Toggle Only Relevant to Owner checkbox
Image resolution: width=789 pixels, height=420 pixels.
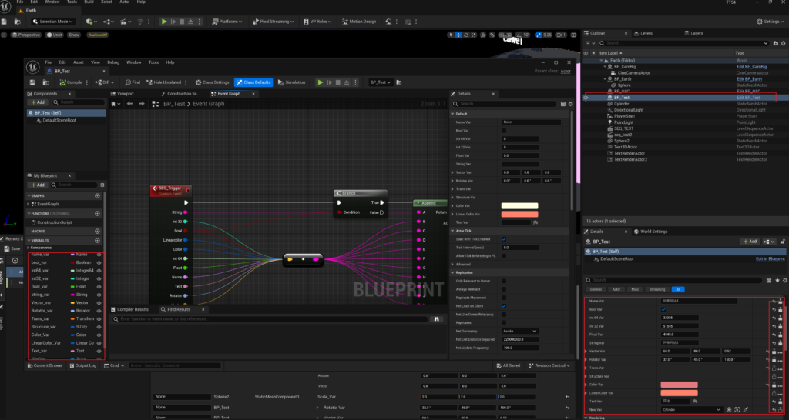pyautogui.click(x=504, y=281)
